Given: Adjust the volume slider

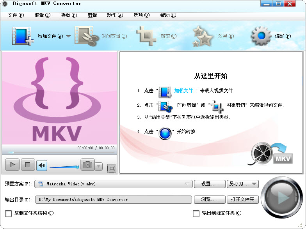Looking at the screenshot, I should coord(64,167).
